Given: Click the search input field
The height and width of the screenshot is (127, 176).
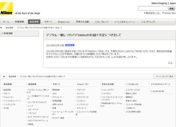Looking at the screenshot, I should pyautogui.click(x=153, y=8).
